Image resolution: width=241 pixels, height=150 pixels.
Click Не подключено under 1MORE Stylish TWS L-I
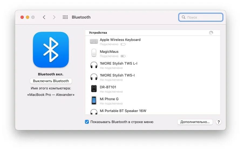pos(111,68)
